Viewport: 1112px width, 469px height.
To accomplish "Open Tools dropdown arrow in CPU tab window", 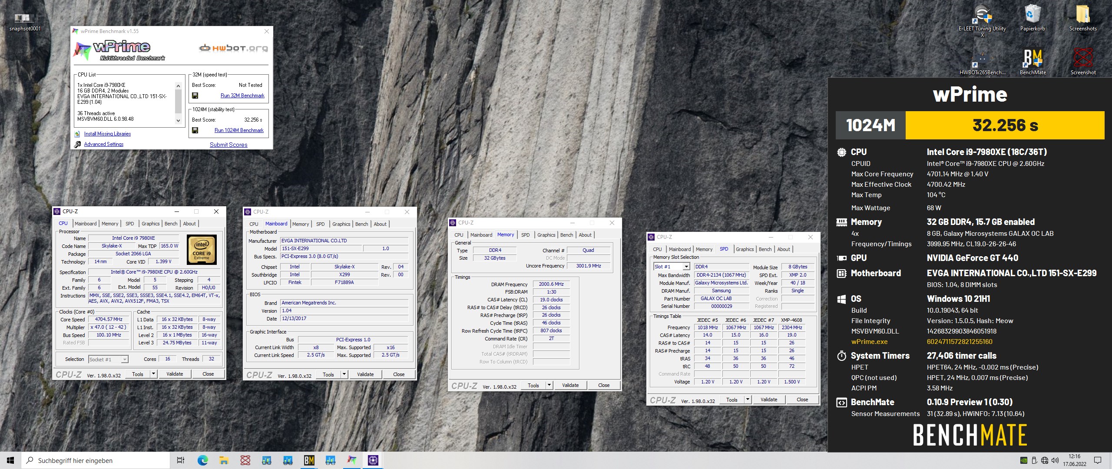I will [x=153, y=374].
